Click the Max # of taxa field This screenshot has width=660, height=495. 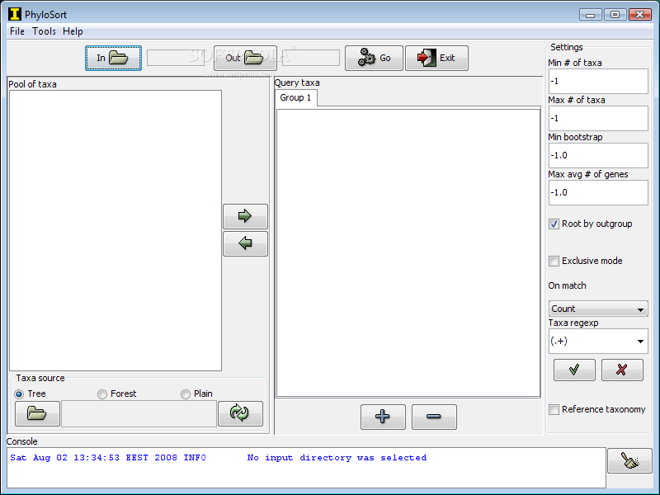(x=598, y=118)
